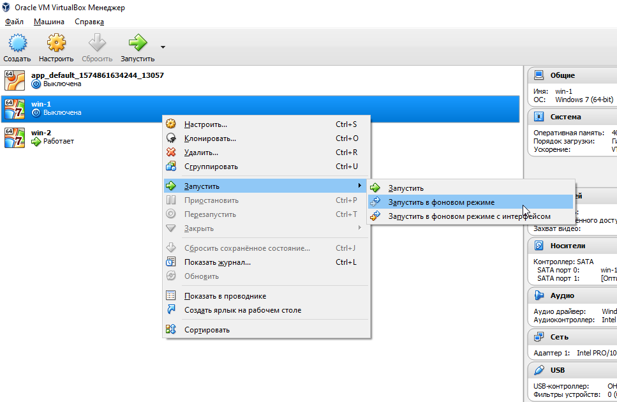Click icon next to submenu Запустить entry

coord(375,188)
